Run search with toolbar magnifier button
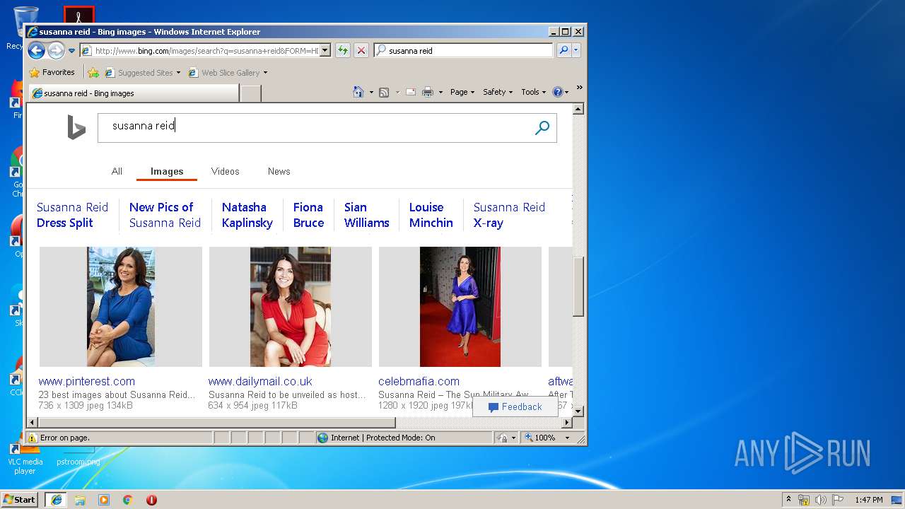 click(x=564, y=50)
